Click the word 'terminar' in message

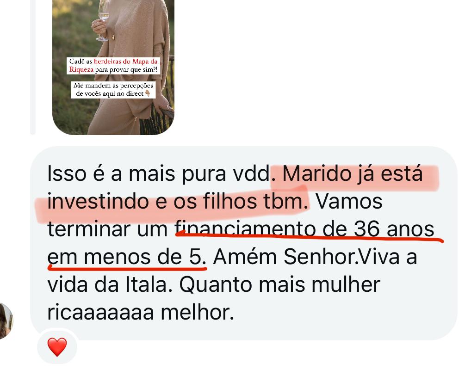[89, 229]
